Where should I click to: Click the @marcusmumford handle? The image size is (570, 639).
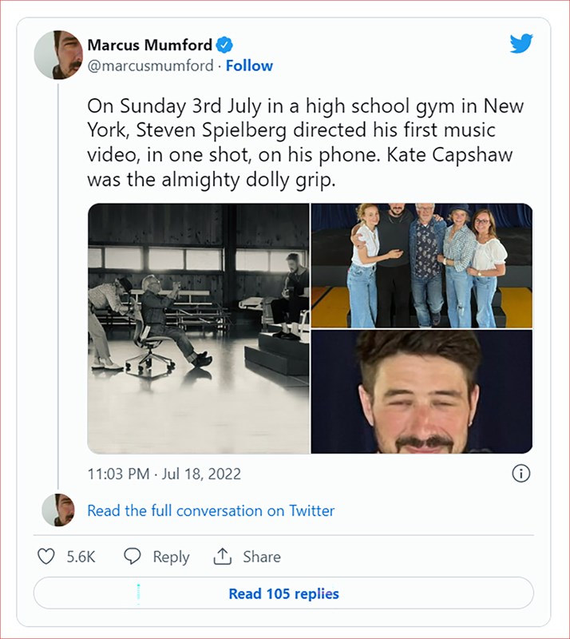[x=150, y=65]
